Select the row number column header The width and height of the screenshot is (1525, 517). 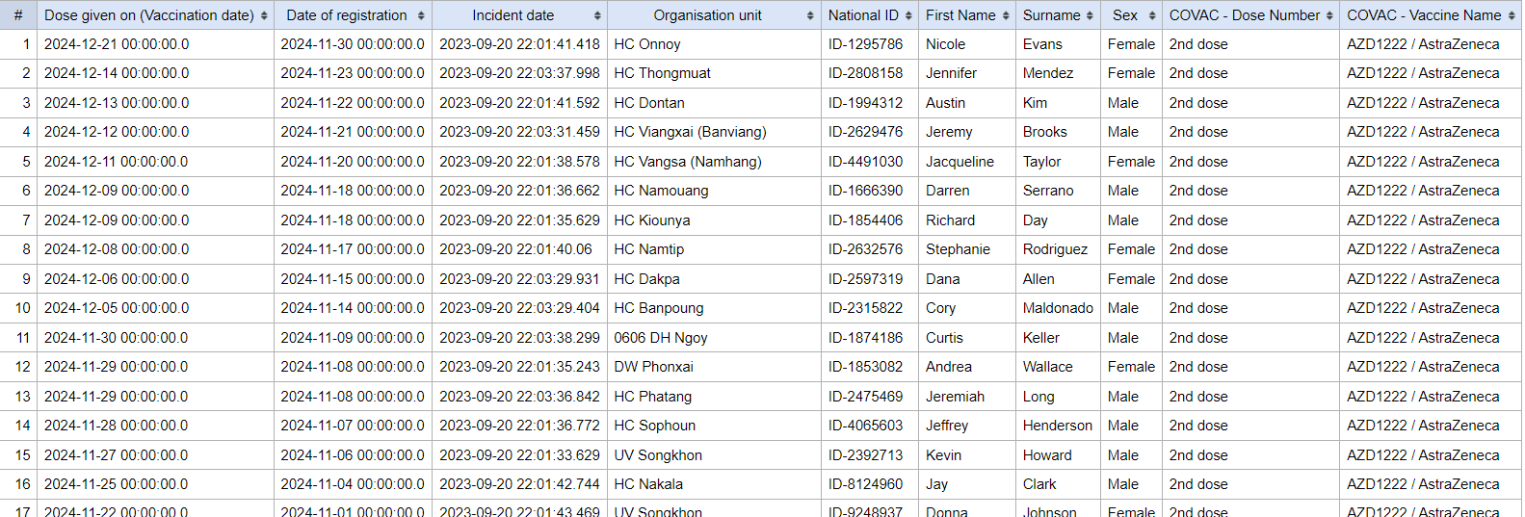(18, 15)
